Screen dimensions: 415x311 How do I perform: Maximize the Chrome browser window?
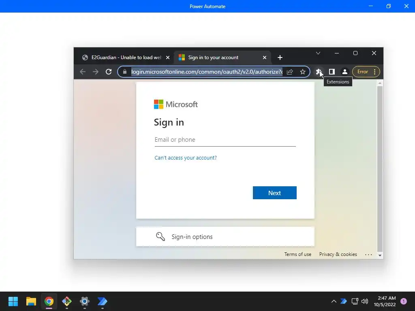coord(355,53)
